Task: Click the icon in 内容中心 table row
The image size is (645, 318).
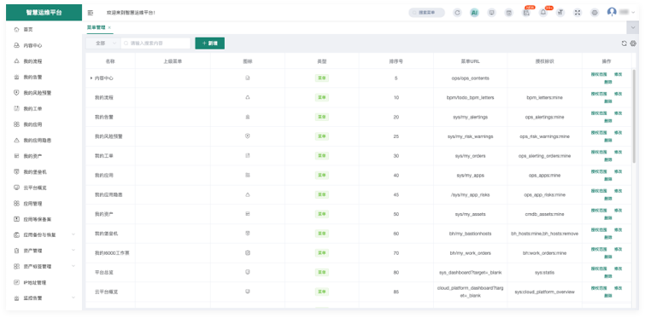Action: [x=248, y=78]
